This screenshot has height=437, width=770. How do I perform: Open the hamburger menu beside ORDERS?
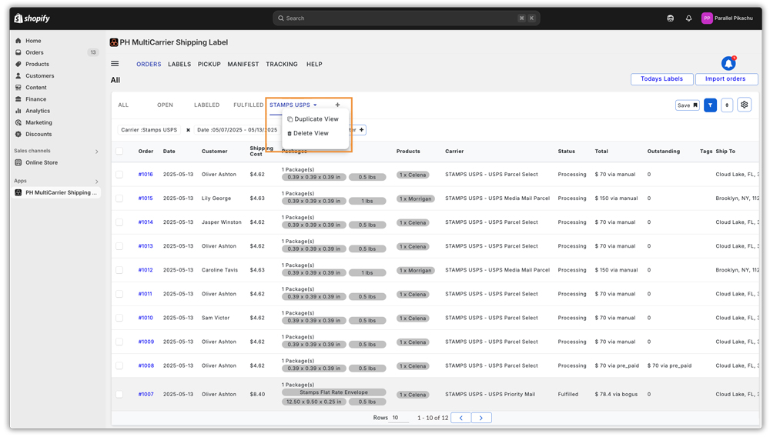click(115, 64)
